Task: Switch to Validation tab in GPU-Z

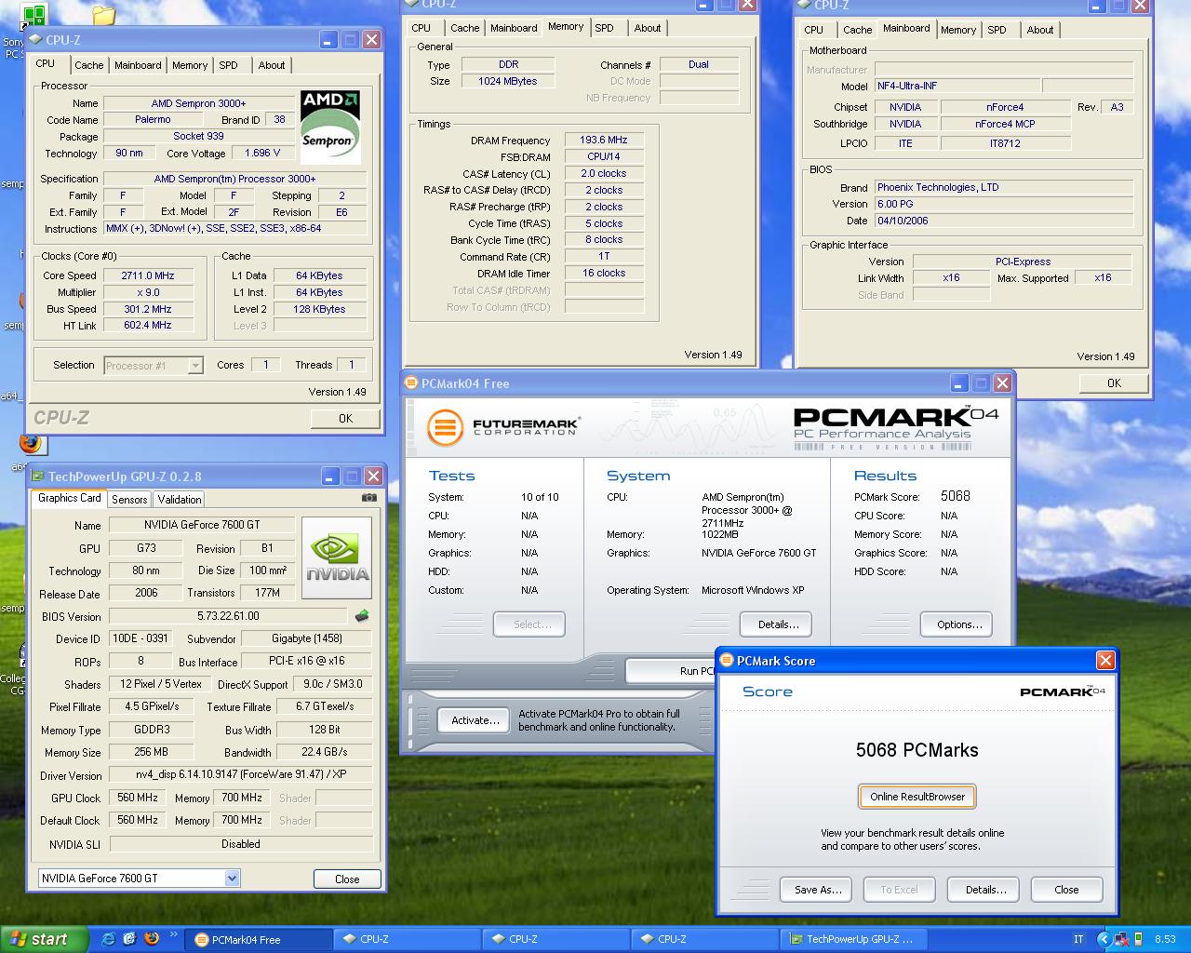Action: click(180, 500)
